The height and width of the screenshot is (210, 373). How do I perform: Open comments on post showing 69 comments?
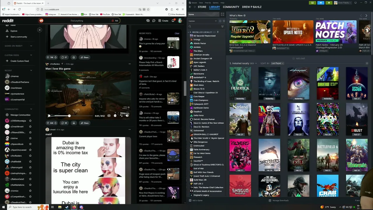(x=64, y=123)
